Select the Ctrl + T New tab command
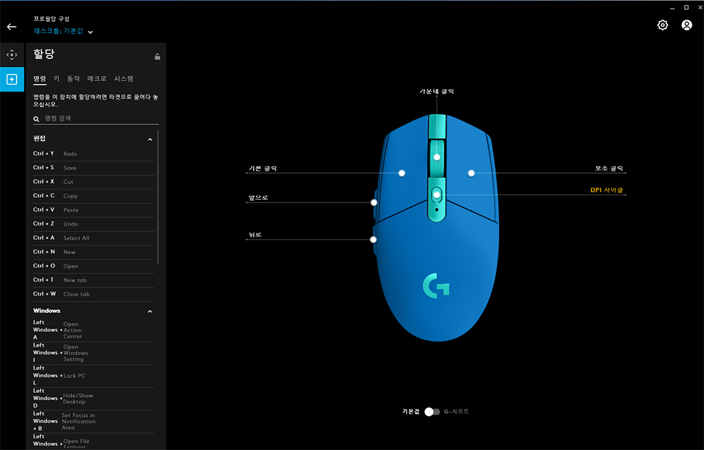The width and height of the screenshot is (704, 450). point(93,280)
